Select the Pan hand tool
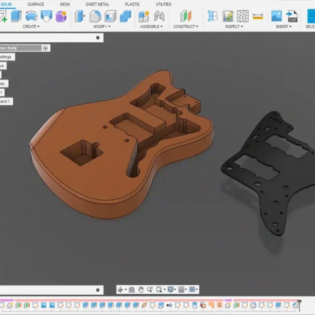This screenshot has height=315, width=315. [140, 290]
